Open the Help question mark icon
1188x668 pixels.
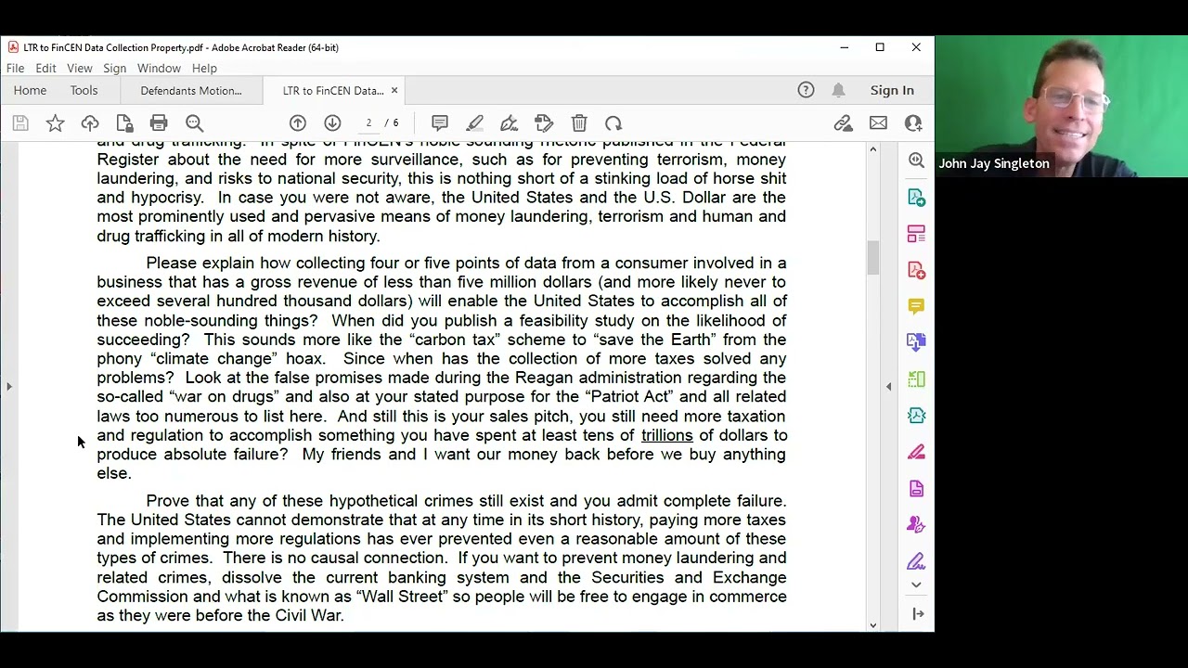point(806,90)
